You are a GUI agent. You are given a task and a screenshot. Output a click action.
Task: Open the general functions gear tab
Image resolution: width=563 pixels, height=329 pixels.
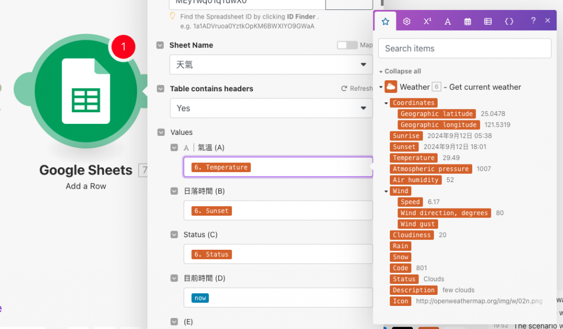coord(406,21)
